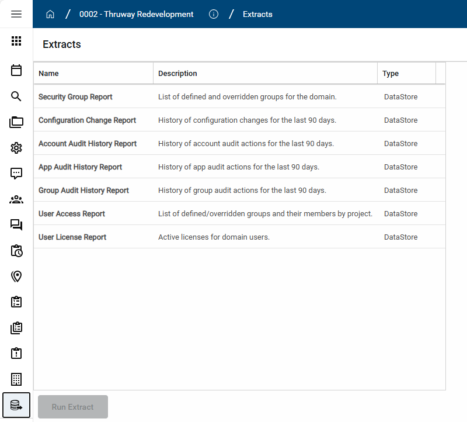Click the home icon in breadcrumb
This screenshot has width=467, height=422.
pyautogui.click(x=50, y=14)
